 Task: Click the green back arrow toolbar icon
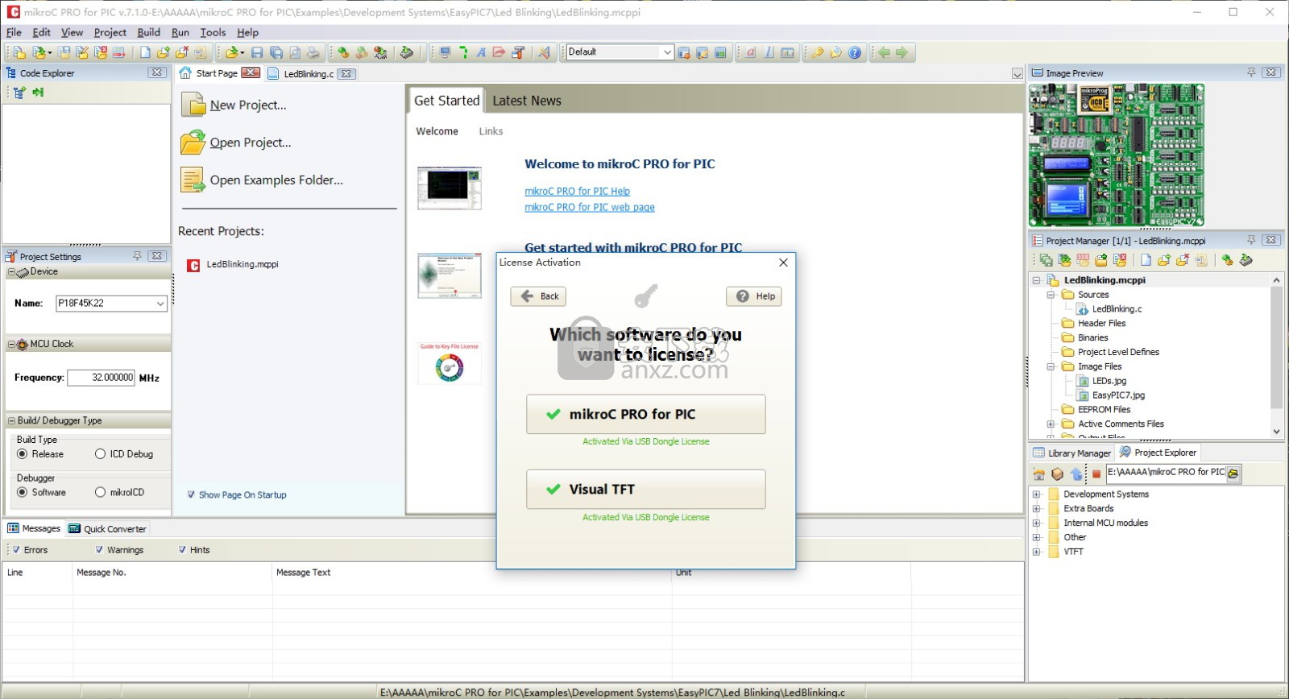(884, 53)
